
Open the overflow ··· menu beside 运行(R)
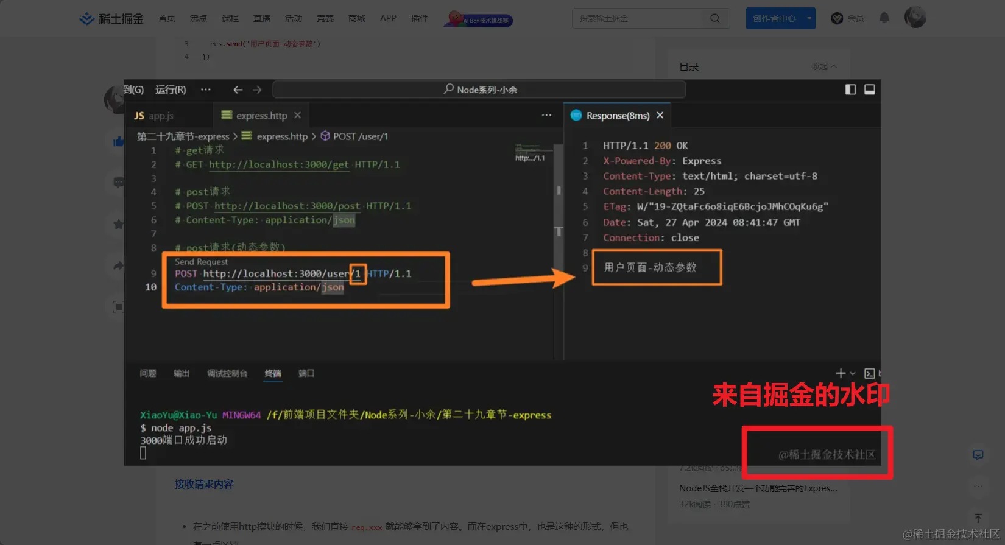click(x=206, y=90)
